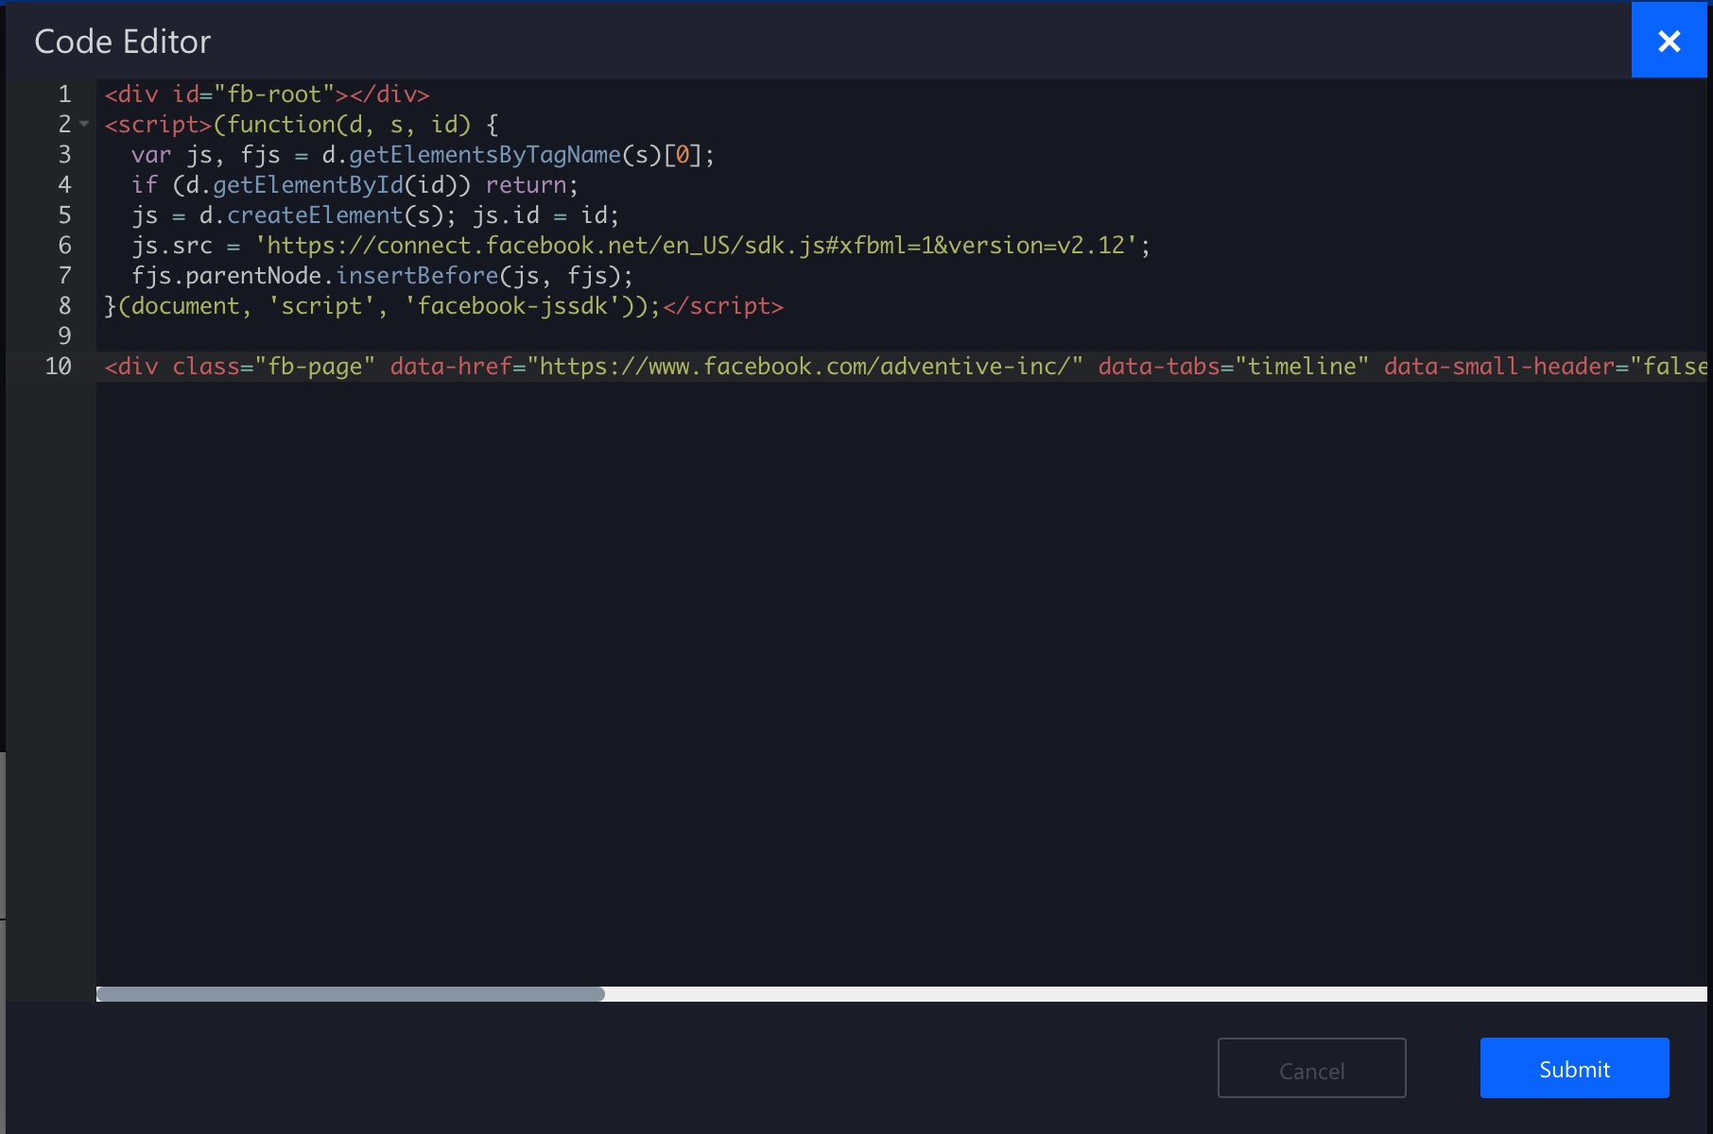Viewport: 1713px width, 1134px height.
Task: Click the insertBefore method text
Action: [417, 276]
